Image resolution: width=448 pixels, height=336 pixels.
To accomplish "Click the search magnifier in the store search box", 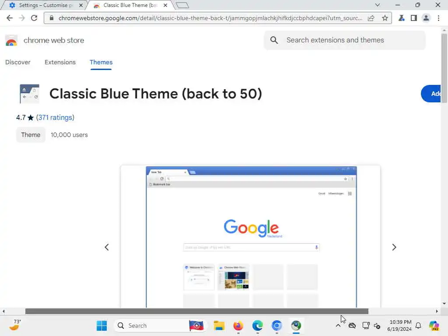I will (274, 40).
